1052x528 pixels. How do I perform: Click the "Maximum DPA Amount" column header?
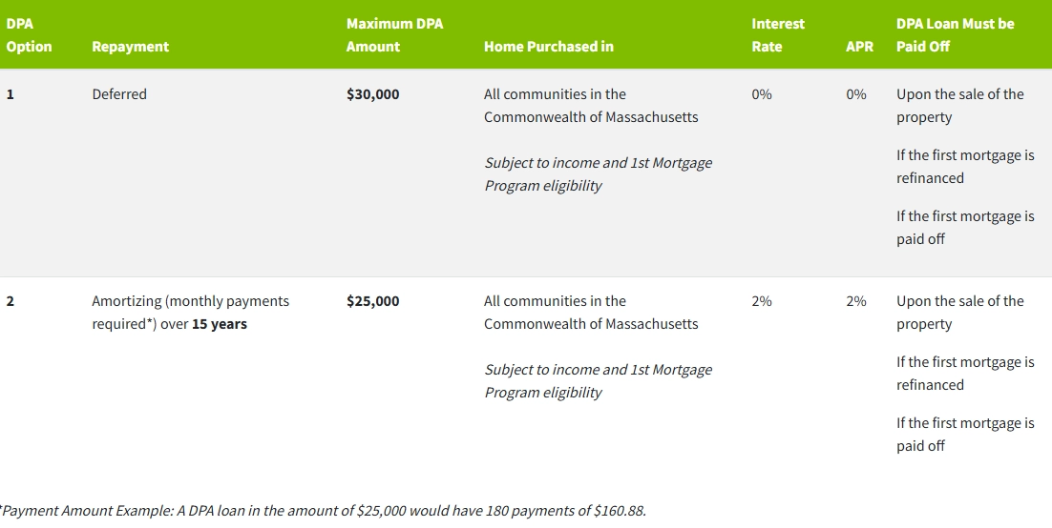click(394, 34)
